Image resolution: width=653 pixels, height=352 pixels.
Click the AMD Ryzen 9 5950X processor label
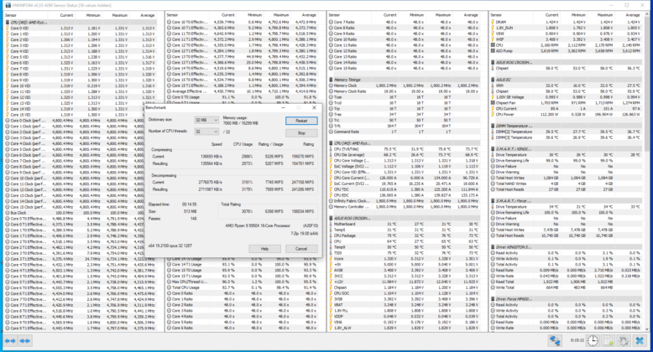pyautogui.click(x=259, y=225)
